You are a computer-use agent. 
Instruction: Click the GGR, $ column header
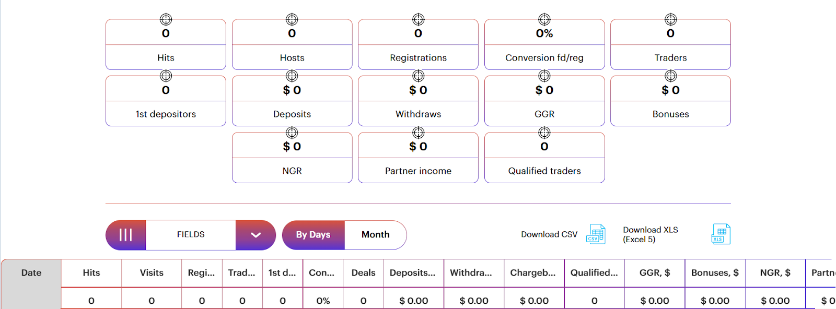coord(655,273)
